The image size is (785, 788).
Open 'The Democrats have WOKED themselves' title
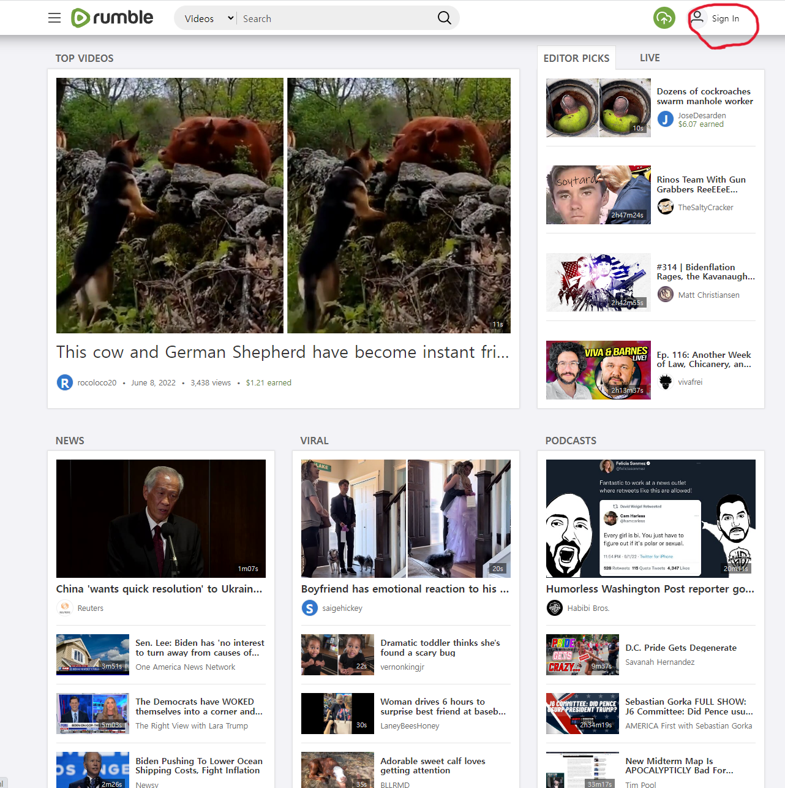tap(199, 707)
